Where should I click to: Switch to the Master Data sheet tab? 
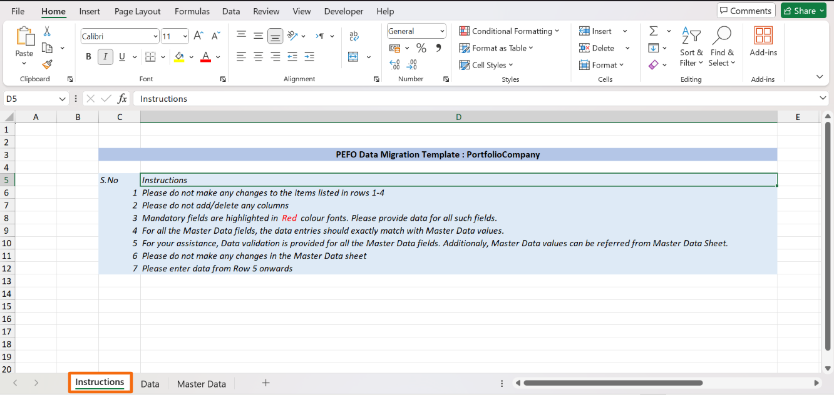tap(201, 384)
